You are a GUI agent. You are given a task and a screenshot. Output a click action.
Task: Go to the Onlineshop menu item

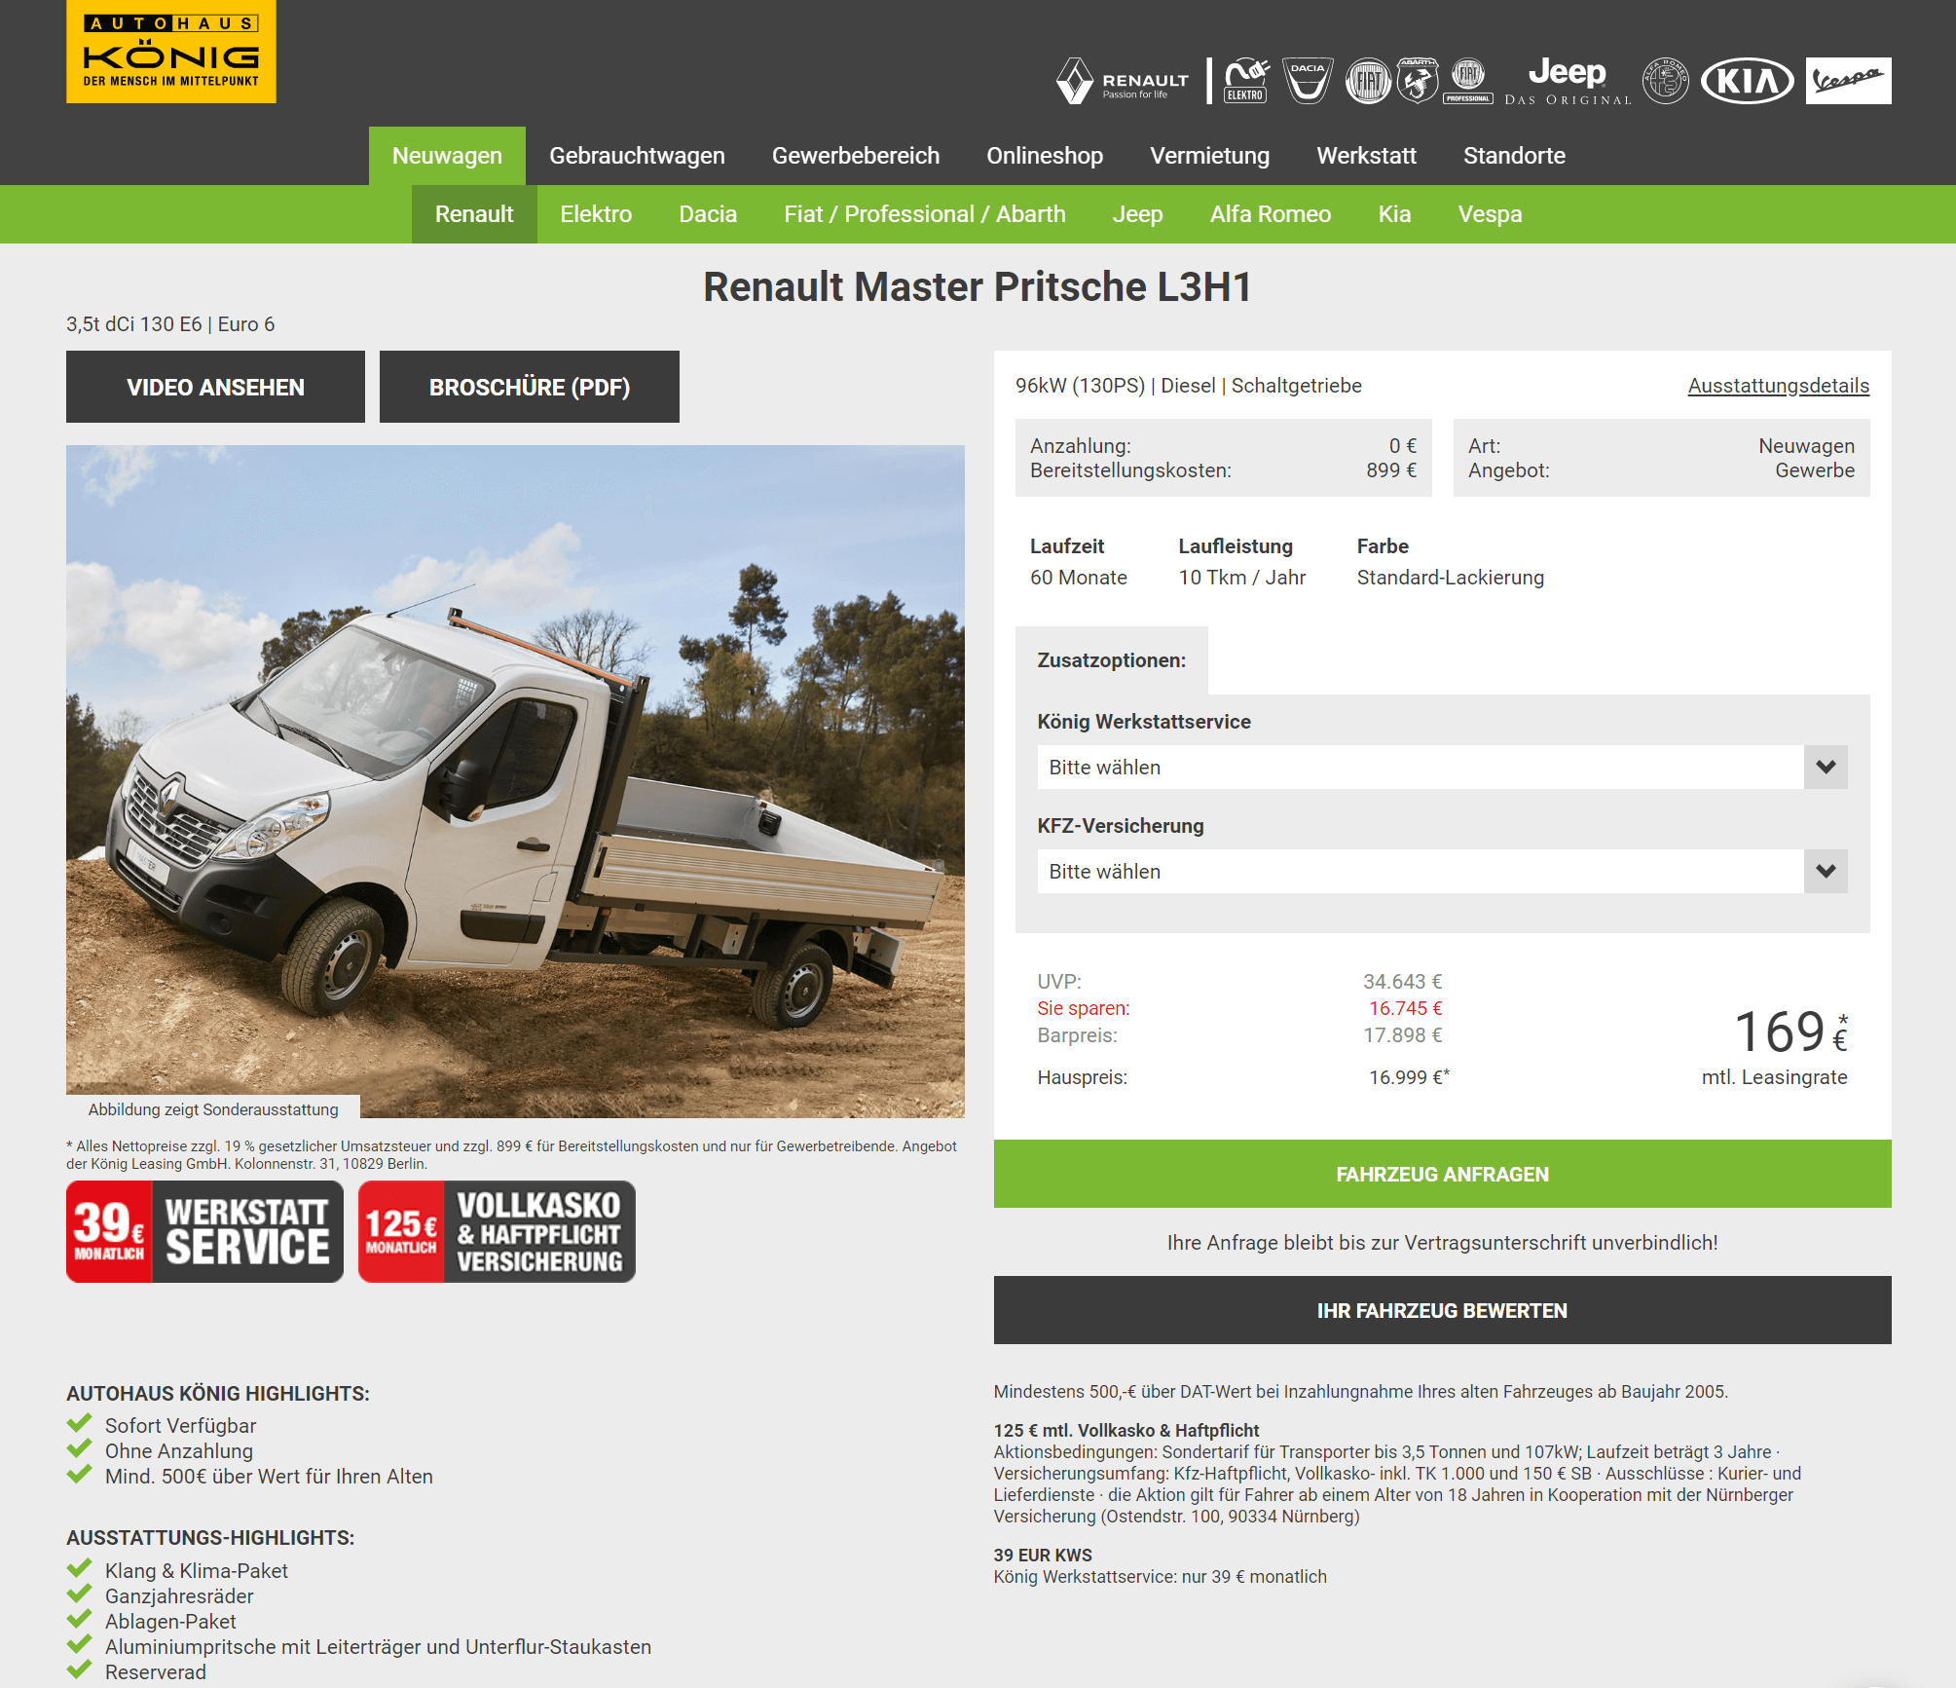[x=1045, y=156]
